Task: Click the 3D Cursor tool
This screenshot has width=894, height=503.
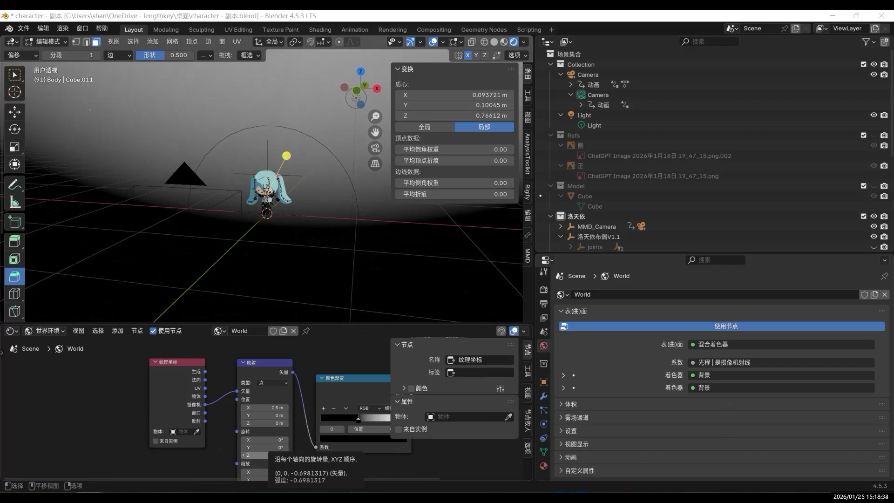Action: 14,92
